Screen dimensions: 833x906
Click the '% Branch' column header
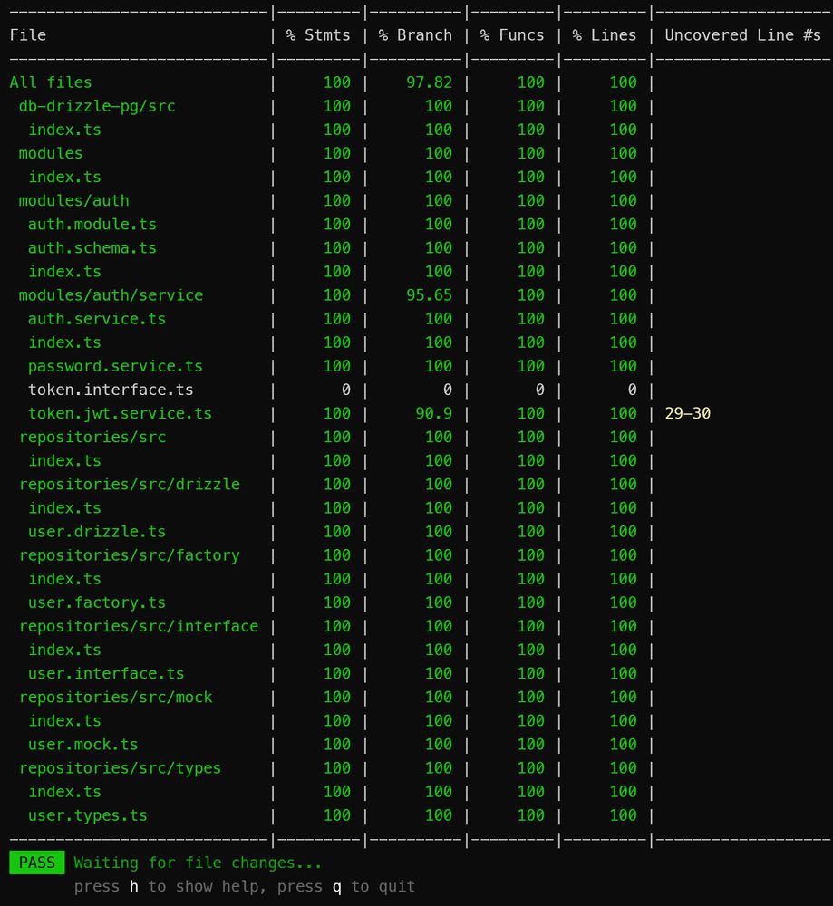click(x=416, y=35)
